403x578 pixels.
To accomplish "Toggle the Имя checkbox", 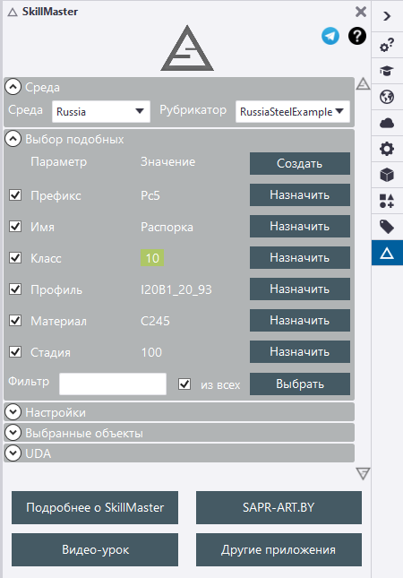I will point(15,226).
